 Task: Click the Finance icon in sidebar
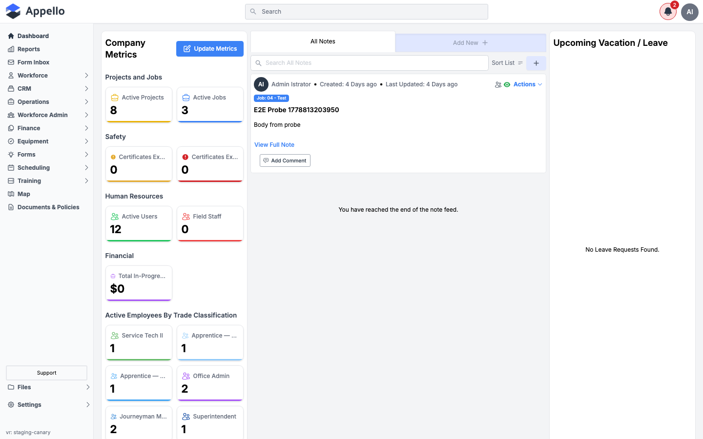(x=11, y=128)
